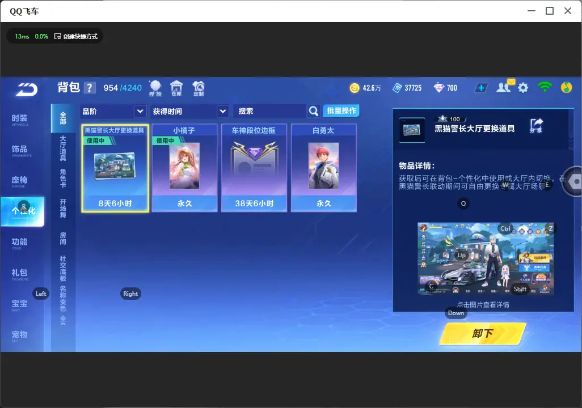The image size is (582, 408).
Task: Open the 捏脸 face customization icon
Action: pyautogui.click(x=155, y=88)
